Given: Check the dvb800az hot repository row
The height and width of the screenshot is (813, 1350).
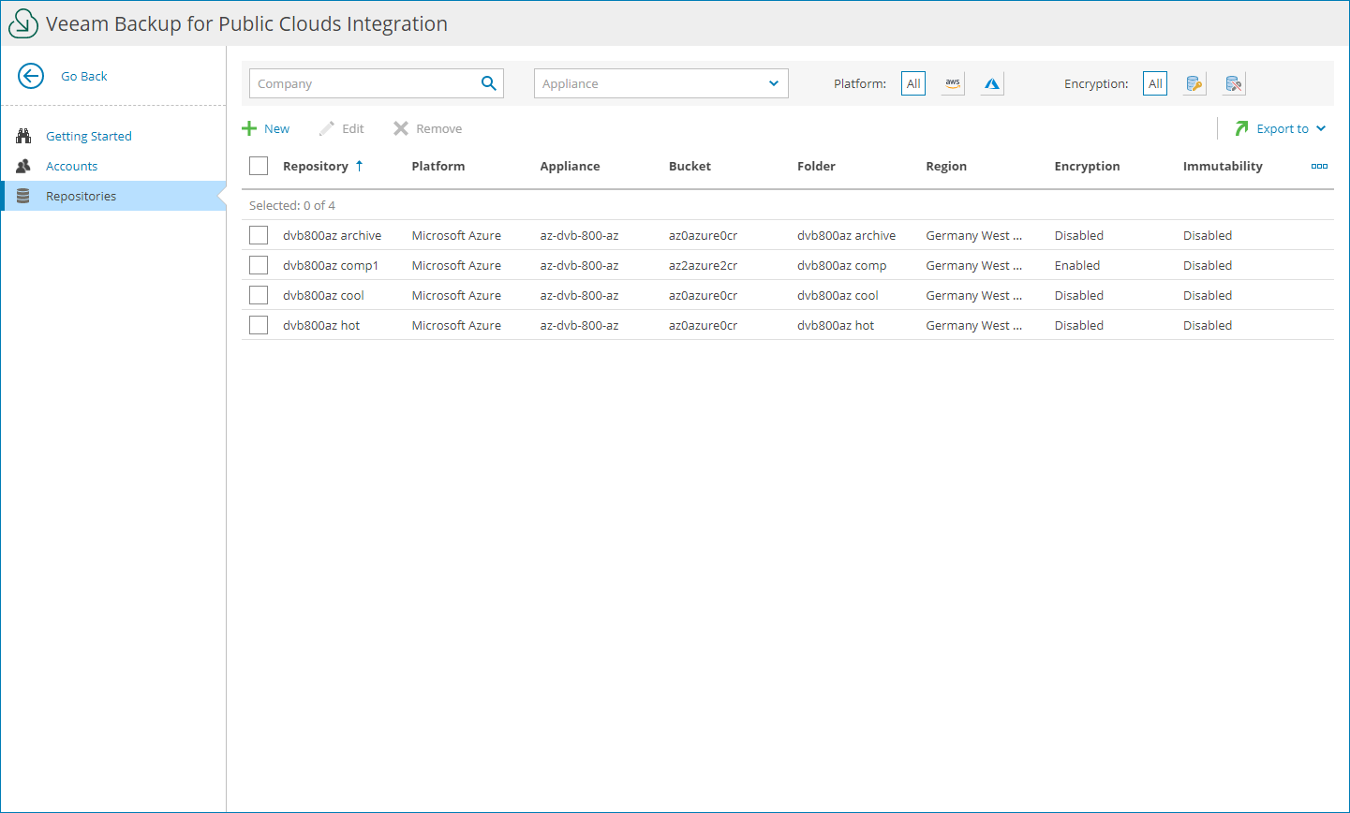Looking at the screenshot, I should [259, 325].
